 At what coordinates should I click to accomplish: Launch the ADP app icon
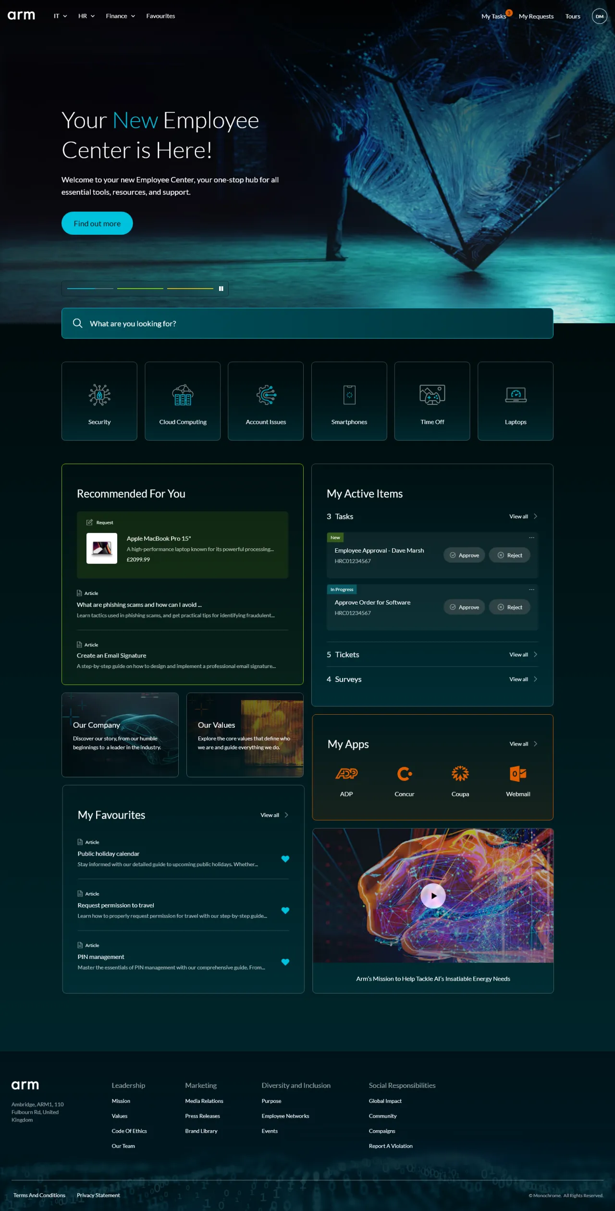[346, 773]
